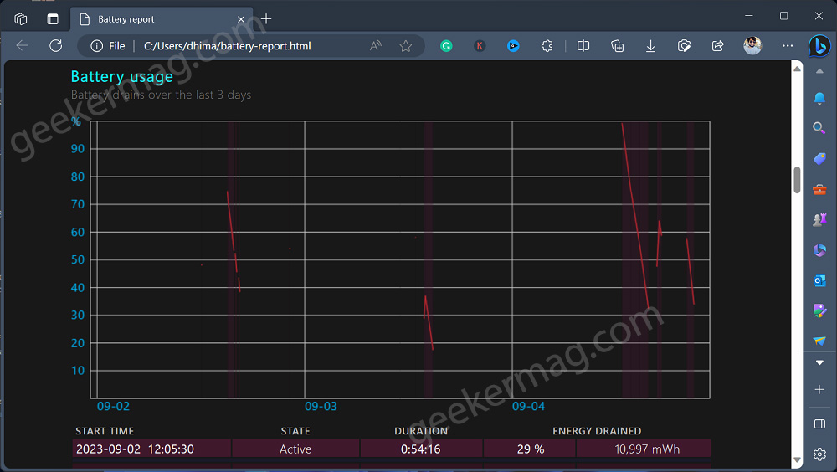The image size is (837, 472).
Task: Open Browser essentials heart icon
Action: click(x=684, y=46)
